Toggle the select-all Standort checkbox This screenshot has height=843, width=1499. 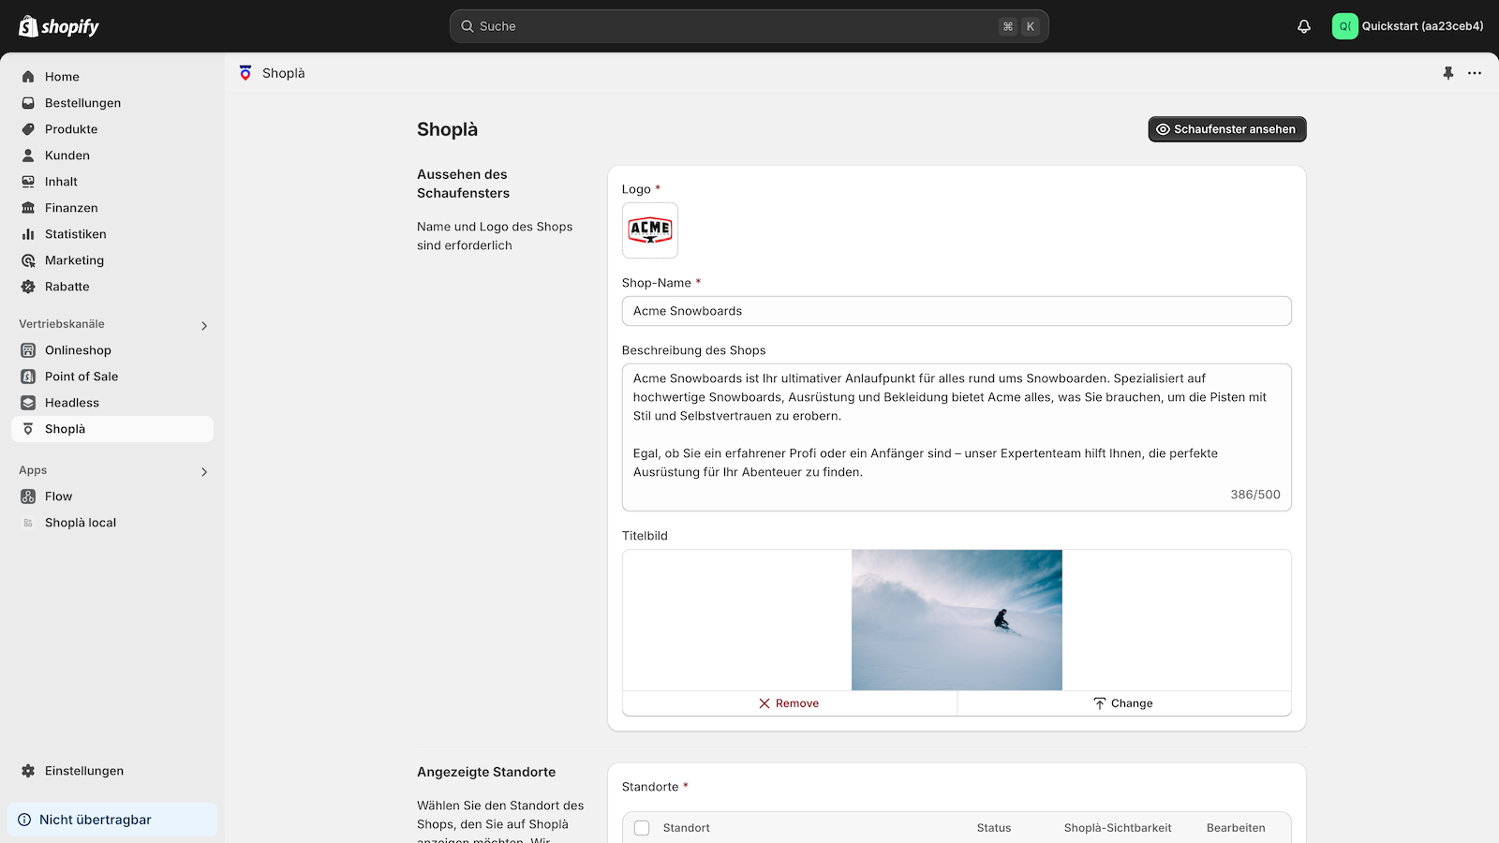(x=642, y=828)
